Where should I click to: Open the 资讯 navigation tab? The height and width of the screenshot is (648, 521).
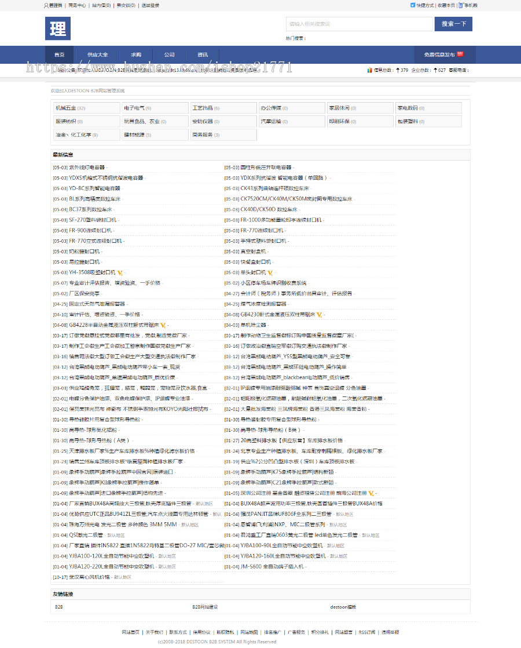pos(203,54)
